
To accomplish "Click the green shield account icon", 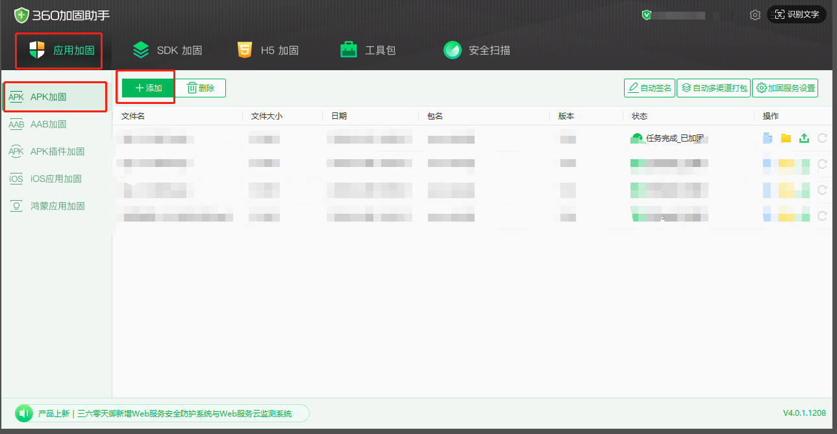I will pyautogui.click(x=646, y=14).
